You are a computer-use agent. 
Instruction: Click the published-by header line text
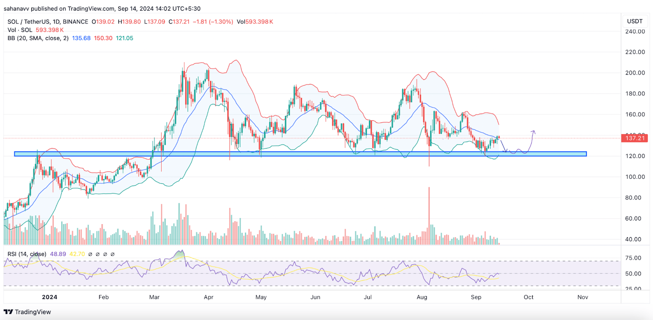tap(102, 9)
